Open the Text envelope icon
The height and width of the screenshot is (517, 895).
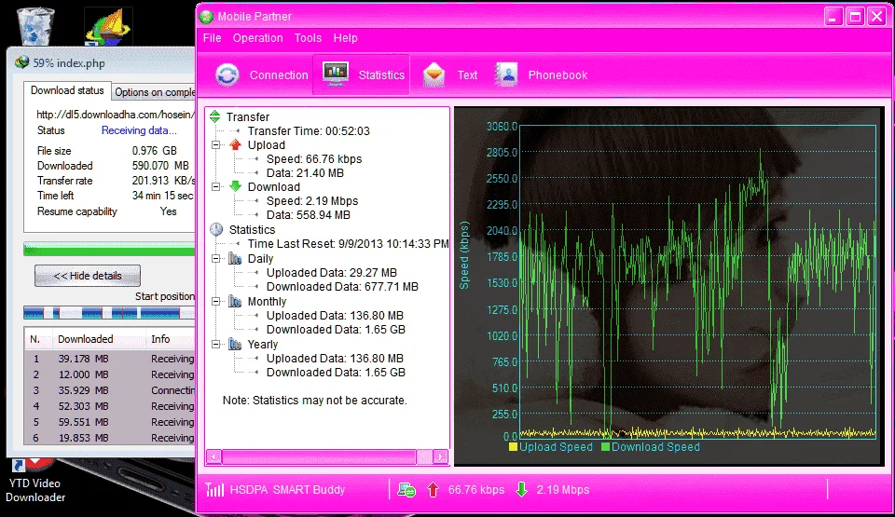434,75
